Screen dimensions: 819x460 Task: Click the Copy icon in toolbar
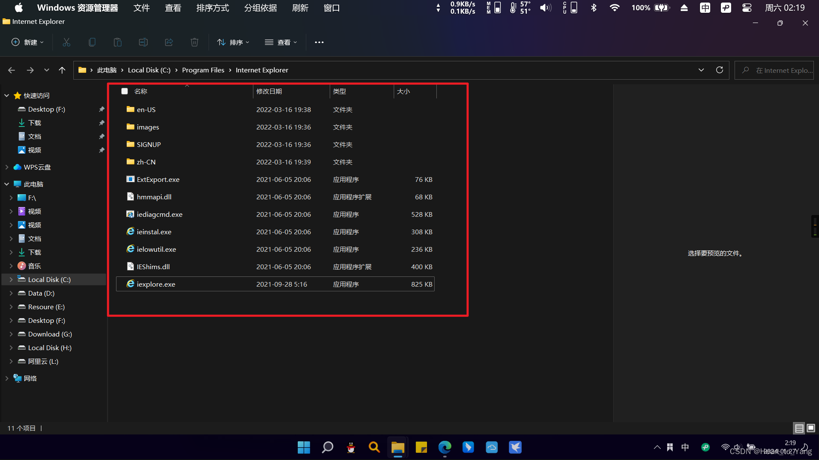click(92, 42)
